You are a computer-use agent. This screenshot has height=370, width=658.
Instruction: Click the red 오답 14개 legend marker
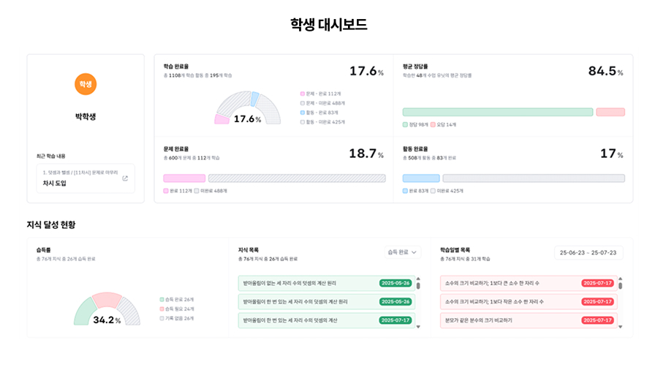[434, 125]
